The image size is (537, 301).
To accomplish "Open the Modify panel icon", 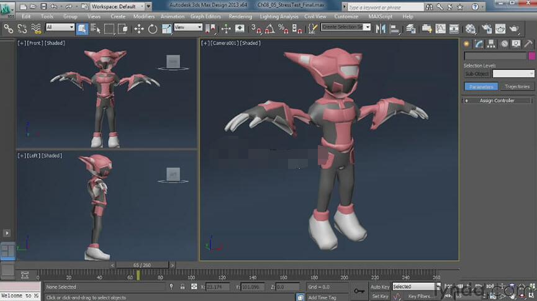I will (x=479, y=44).
